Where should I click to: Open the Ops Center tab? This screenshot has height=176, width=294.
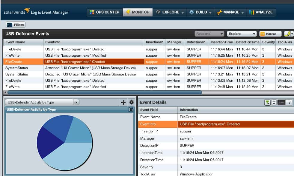pos(105,12)
